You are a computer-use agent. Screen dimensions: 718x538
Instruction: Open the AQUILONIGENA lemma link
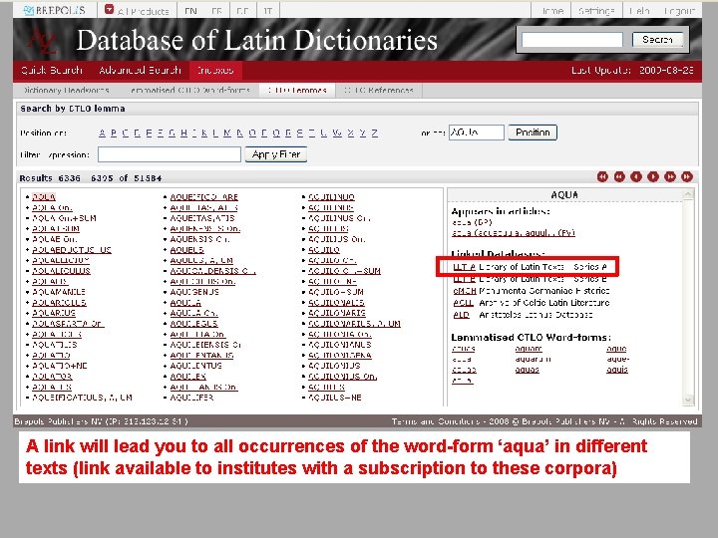point(340,356)
